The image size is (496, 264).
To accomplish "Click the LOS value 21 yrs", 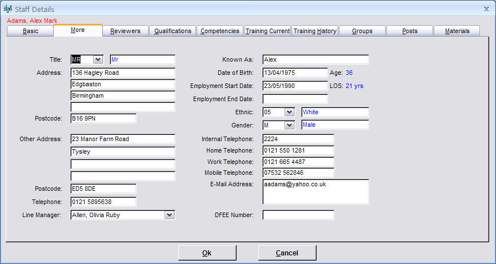I will coord(355,86).
